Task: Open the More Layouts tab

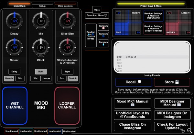Action: (x=65, y=5)
